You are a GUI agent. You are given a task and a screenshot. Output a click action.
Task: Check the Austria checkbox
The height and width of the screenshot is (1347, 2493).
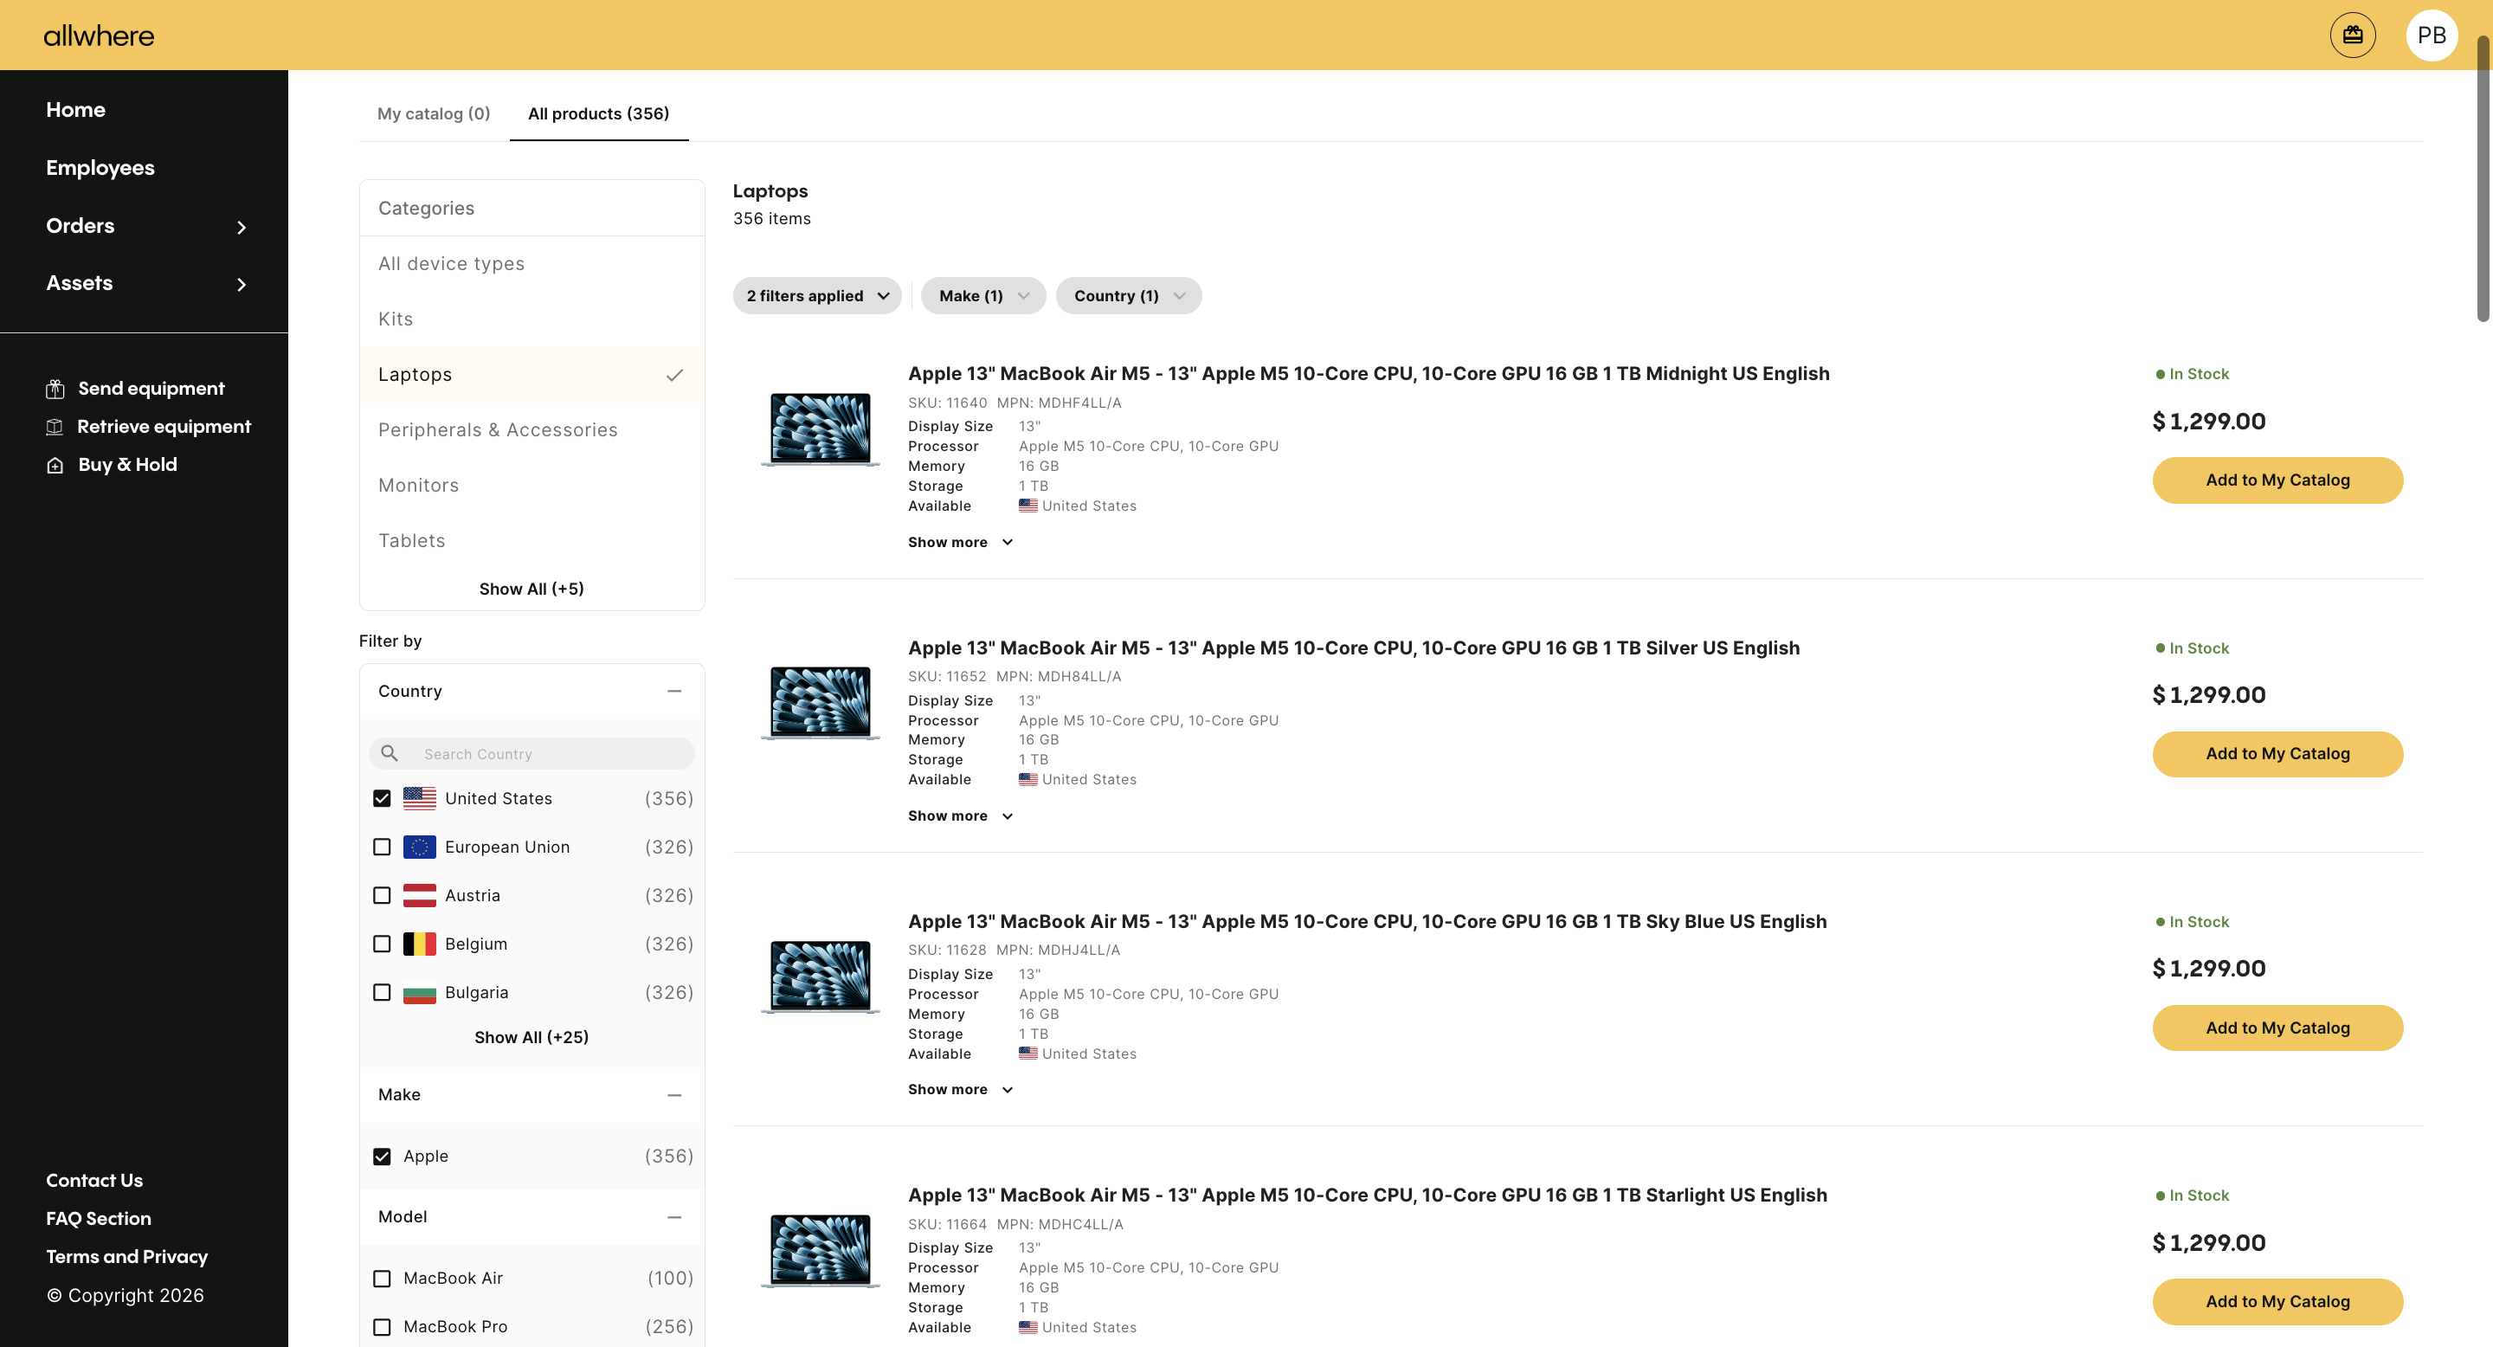383,895
